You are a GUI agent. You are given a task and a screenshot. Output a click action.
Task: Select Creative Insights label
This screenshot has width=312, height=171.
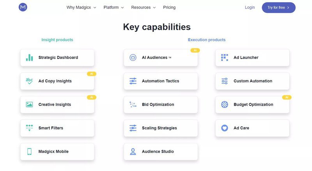click(55, 105)
